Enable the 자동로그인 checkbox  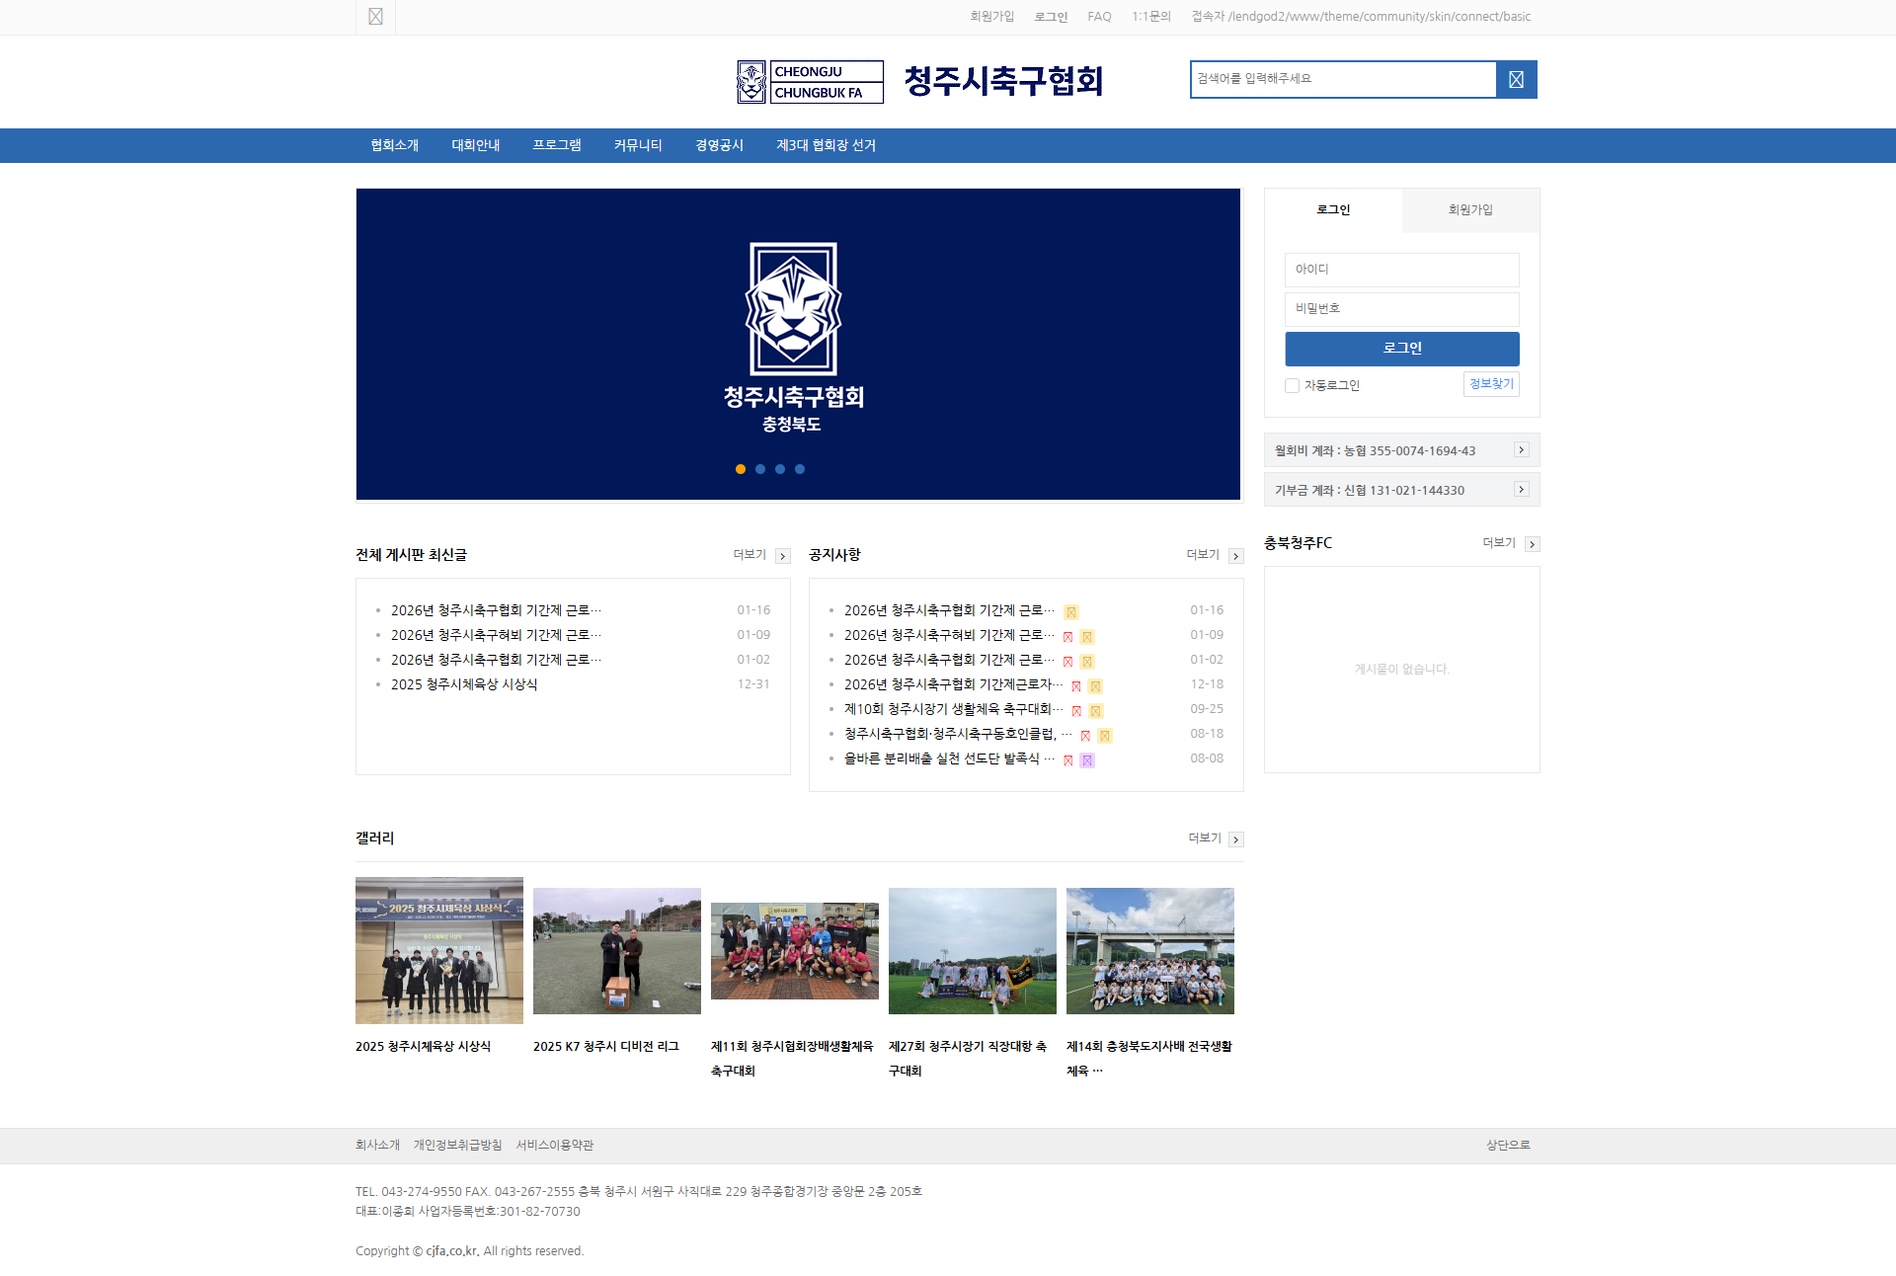(1292, 386)
